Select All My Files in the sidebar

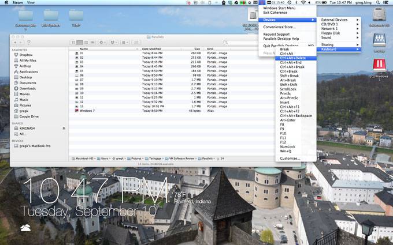[28, 61]
